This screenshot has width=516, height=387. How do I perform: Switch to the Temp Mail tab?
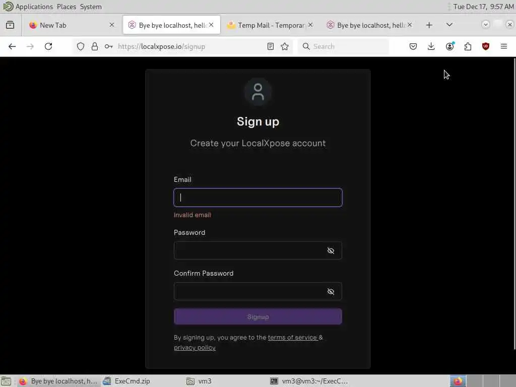click(270, 25)
